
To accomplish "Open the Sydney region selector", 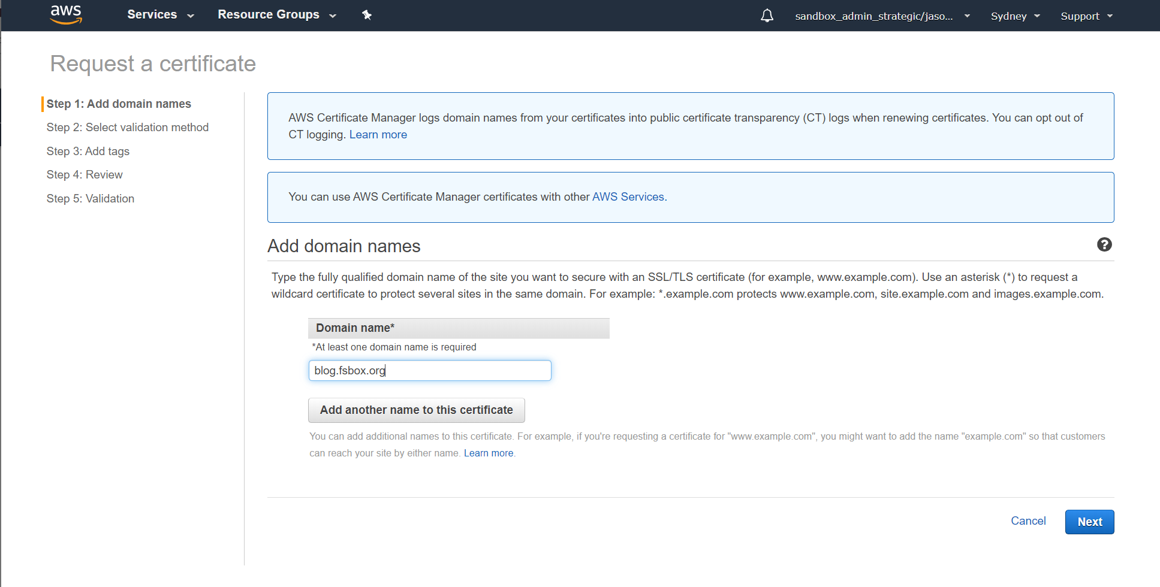I will 1015,16.
